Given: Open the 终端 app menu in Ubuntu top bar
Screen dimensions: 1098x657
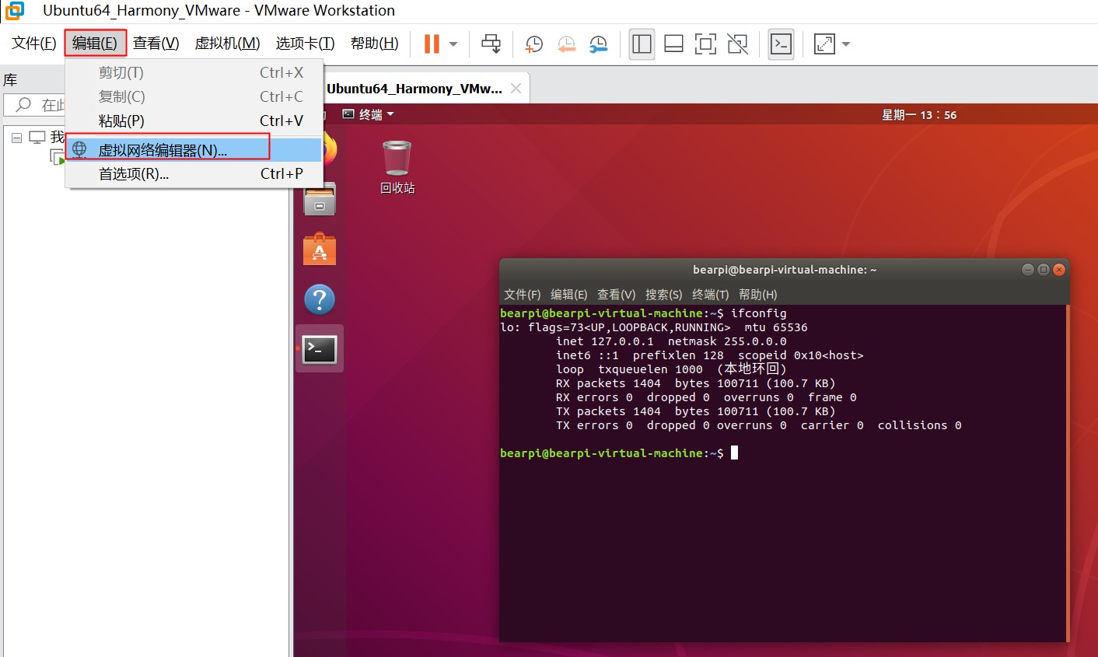Looking at the screenshot, I should 369,115.
